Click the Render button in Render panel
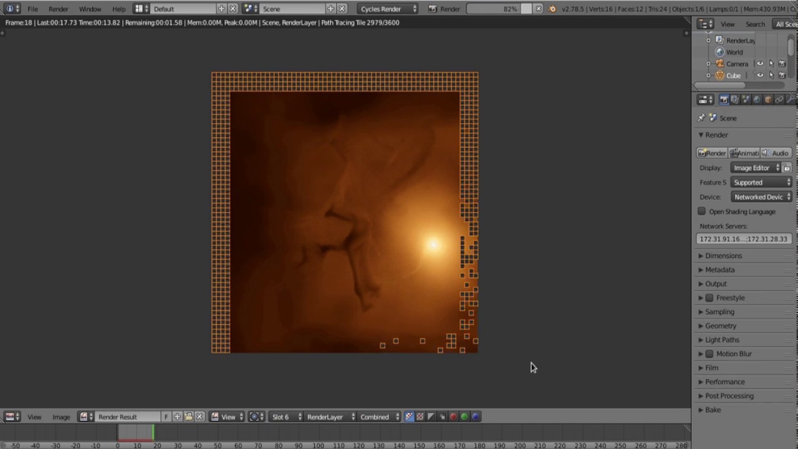The height and width of the screenshot is (449, 798). pyautogui.click(x=712, y=153)
